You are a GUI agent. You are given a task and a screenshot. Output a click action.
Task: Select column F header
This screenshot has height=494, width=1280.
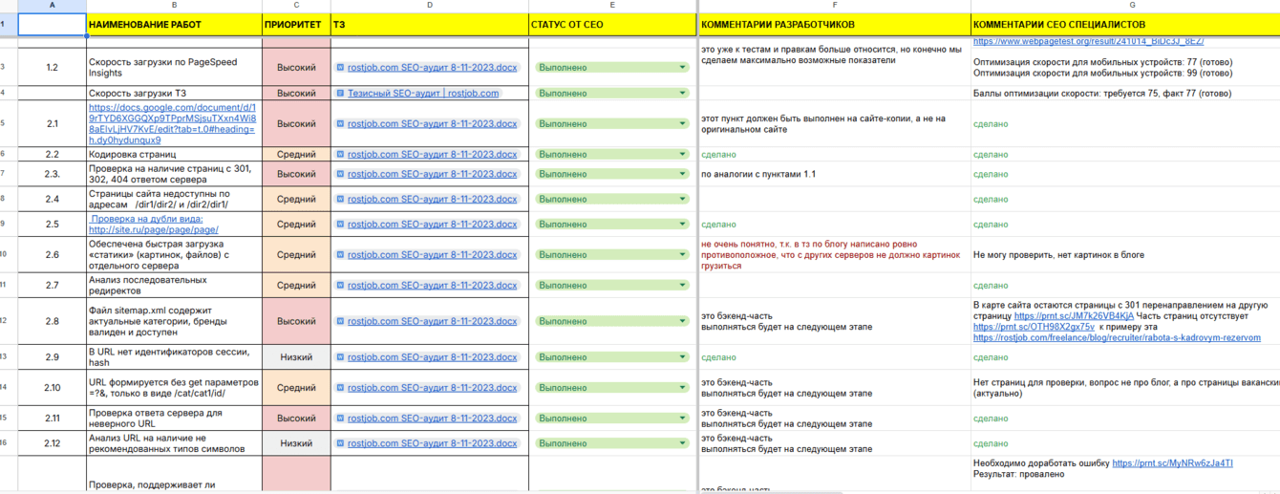835,6
